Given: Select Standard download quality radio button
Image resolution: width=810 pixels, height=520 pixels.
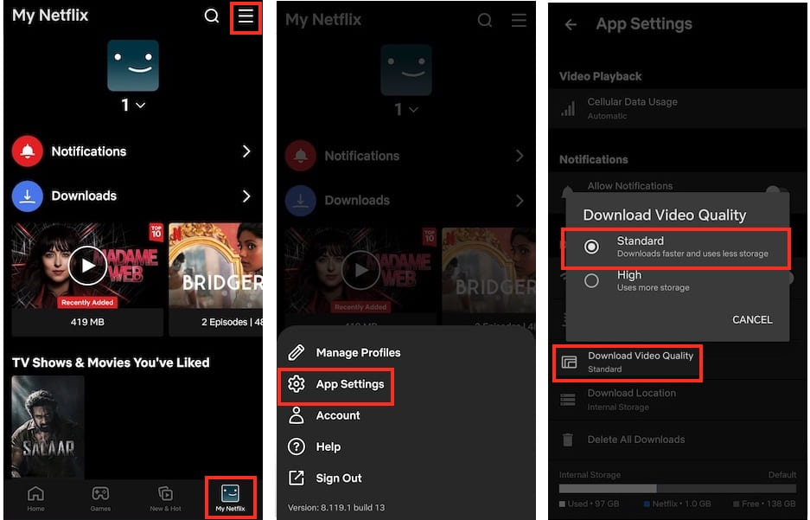Looking at the screenshot, I should click(x=591, y=247).
